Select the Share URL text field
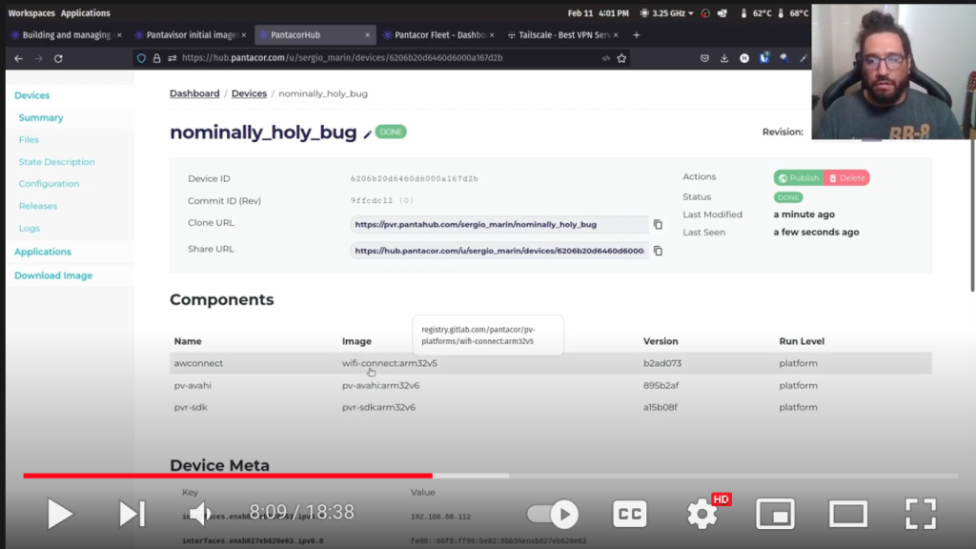Screen dimensions: 976x549 pyautogui.click(x=499, y=251)
